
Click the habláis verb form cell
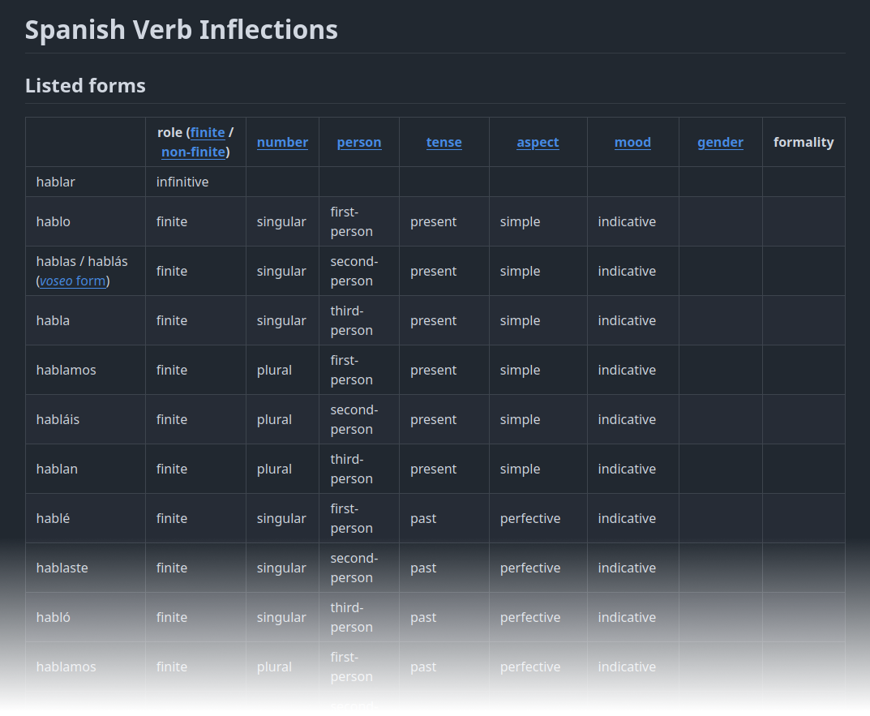(58, 419)
